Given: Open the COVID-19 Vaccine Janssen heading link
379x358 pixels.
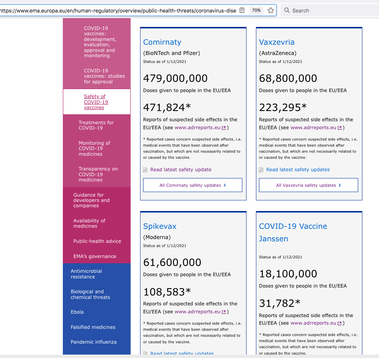Looking at the screenshot, I should point(293,233).
